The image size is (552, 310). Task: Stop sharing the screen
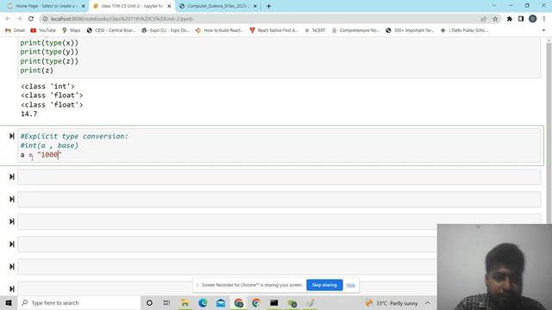tap(324, 285)
